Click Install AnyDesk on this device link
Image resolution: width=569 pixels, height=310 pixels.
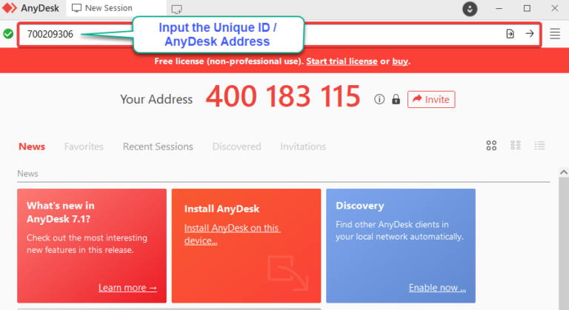(231, 234)
